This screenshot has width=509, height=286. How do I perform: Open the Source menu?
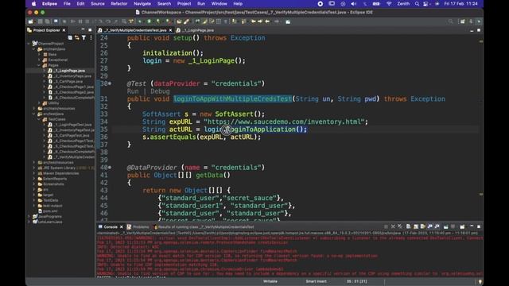(x=97, y=4)
